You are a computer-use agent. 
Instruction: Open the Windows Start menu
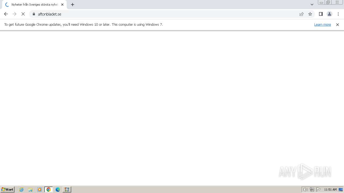tap(8, 189)
